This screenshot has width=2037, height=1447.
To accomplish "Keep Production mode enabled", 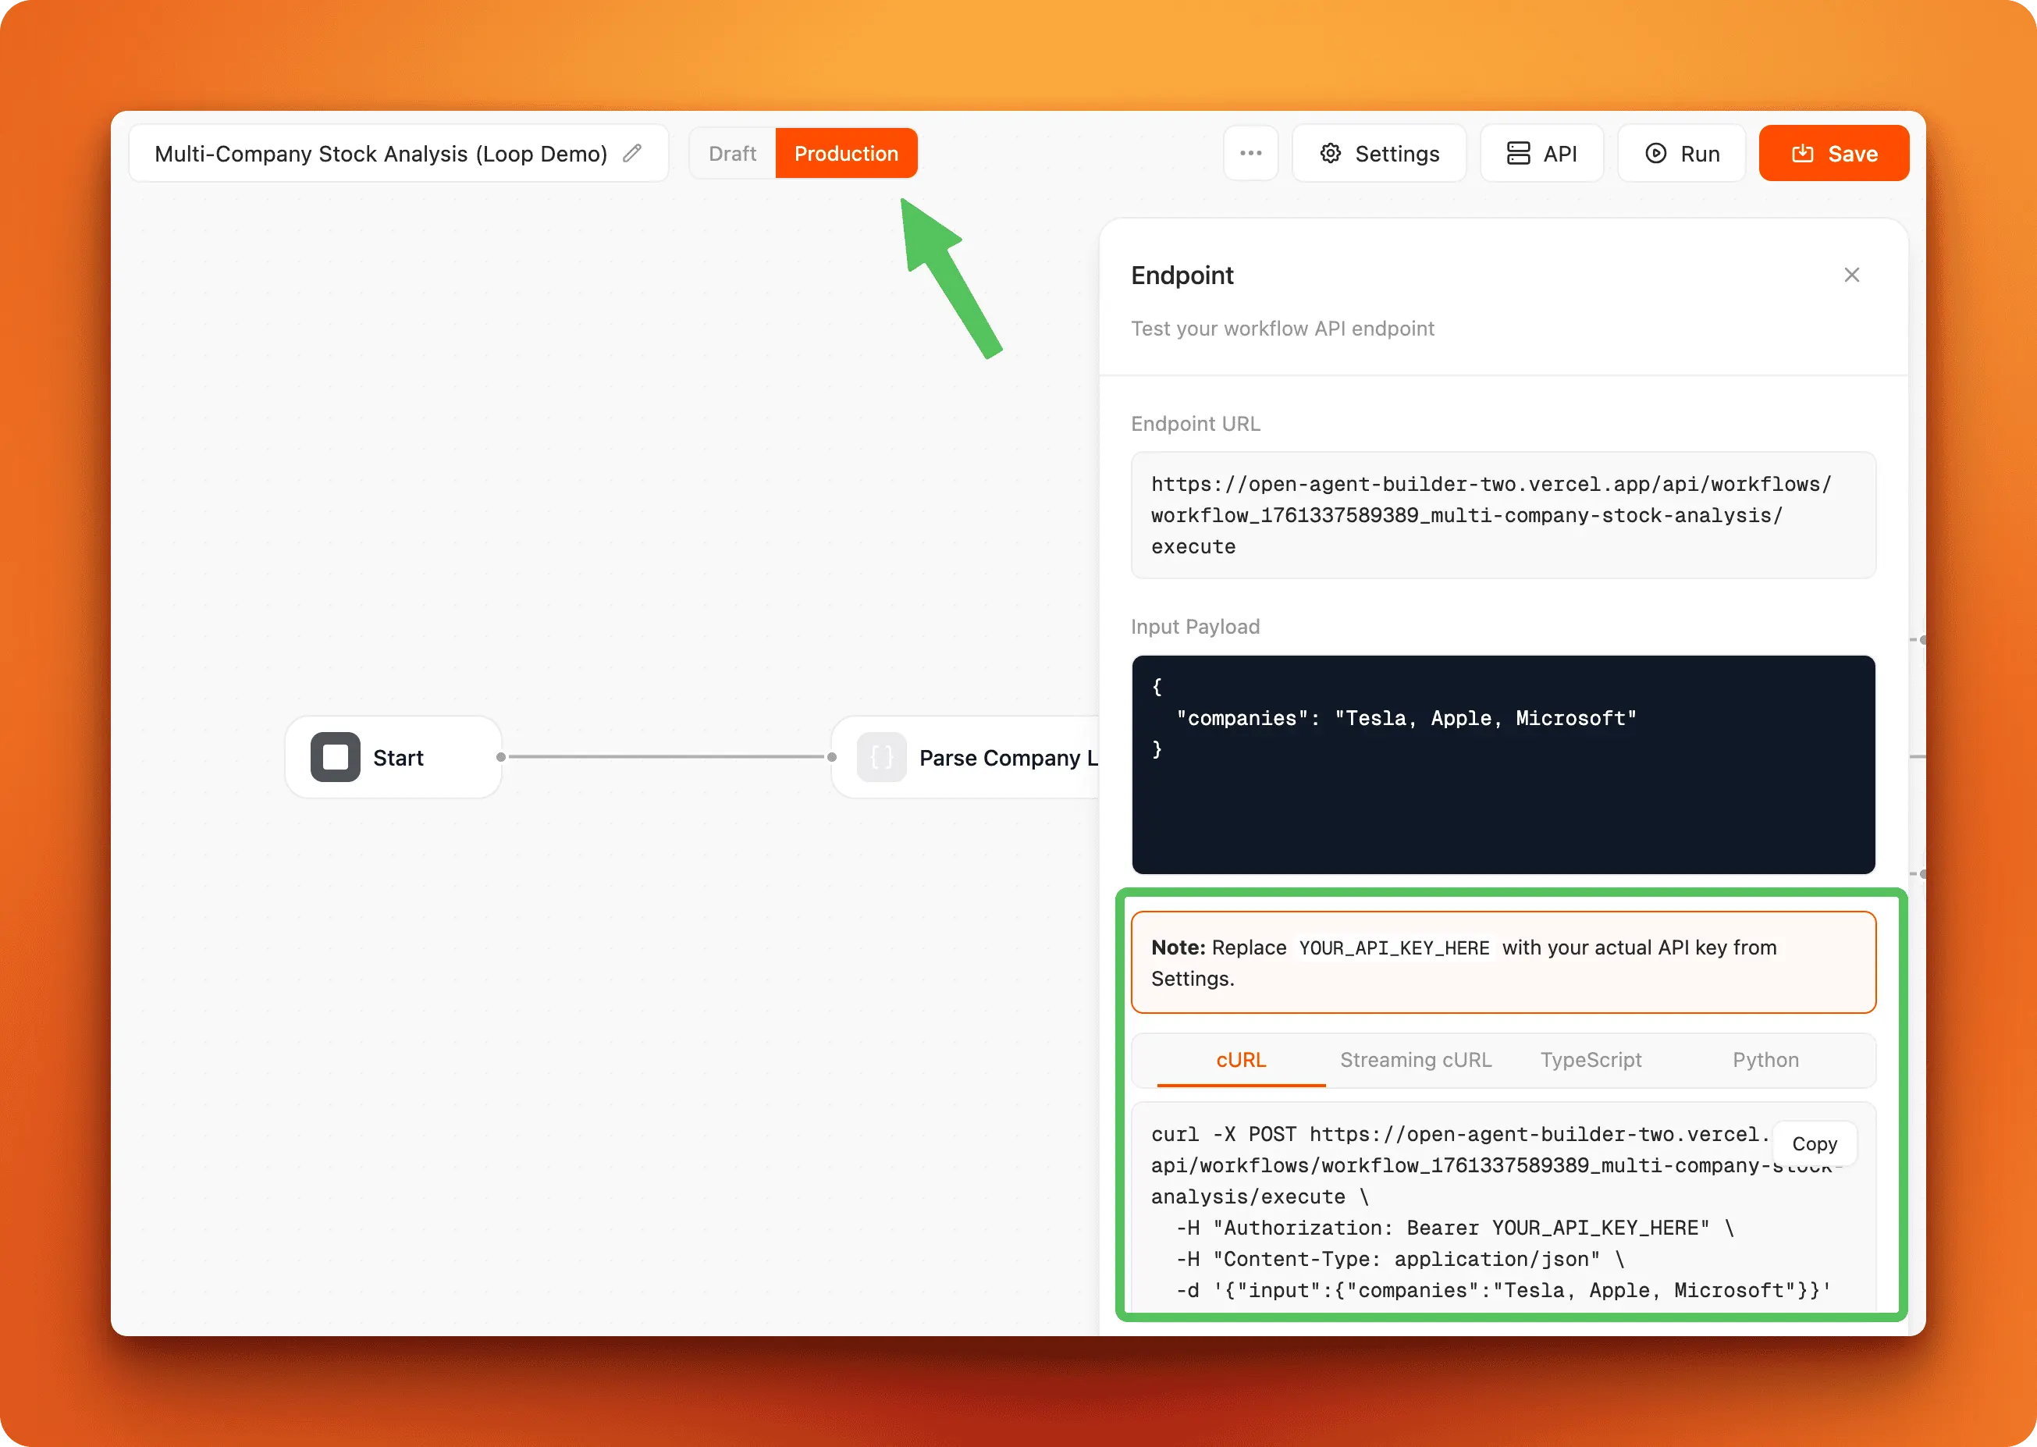I will click(x=847, y=152).
